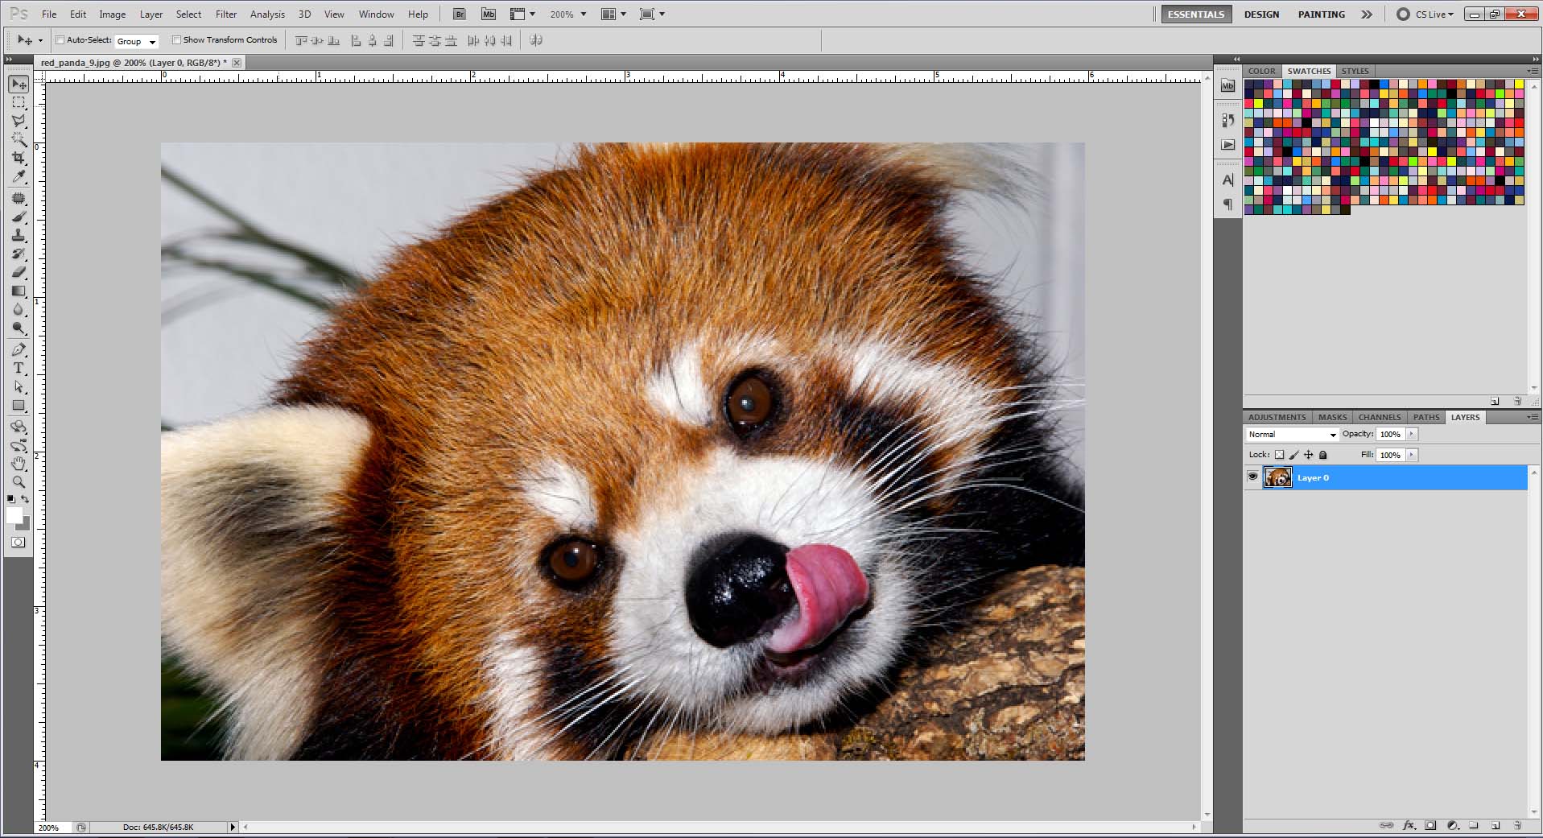Select the History Brush tool
The width and height of the screenshot is (1543, 838).
point(19,254)
